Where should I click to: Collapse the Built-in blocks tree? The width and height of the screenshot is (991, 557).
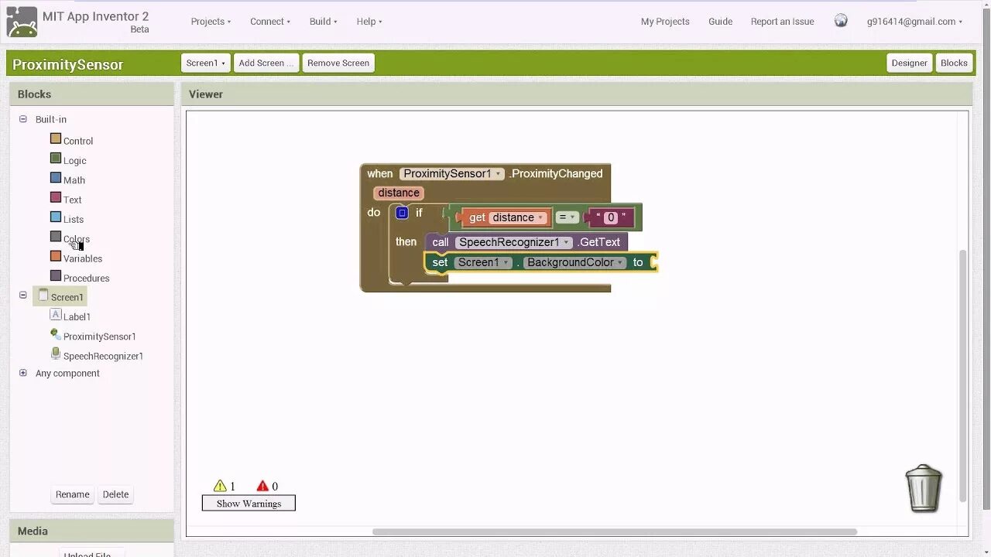tap(23, 119)
